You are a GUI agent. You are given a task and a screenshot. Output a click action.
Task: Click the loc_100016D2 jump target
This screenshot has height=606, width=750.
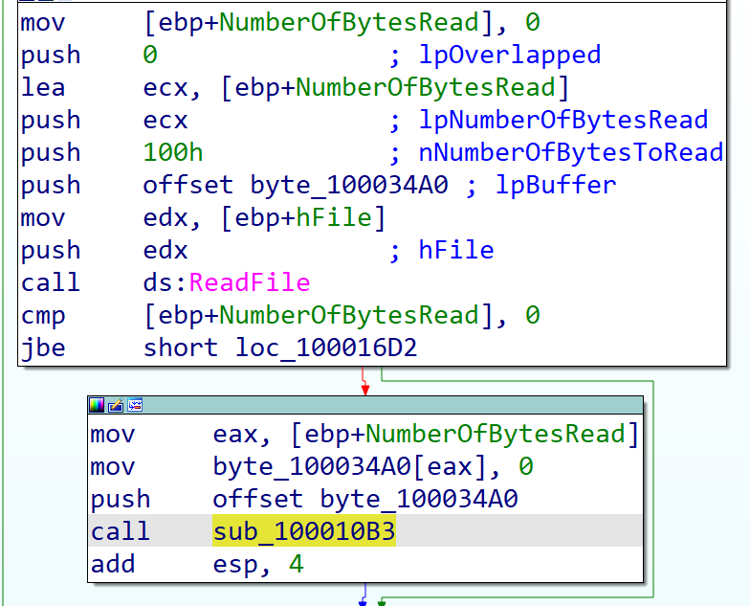click(x=326, y=348)
